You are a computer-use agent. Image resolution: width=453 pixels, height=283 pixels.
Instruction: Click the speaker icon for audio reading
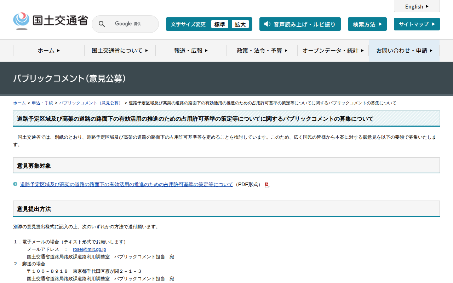click(x=267, y=24)
